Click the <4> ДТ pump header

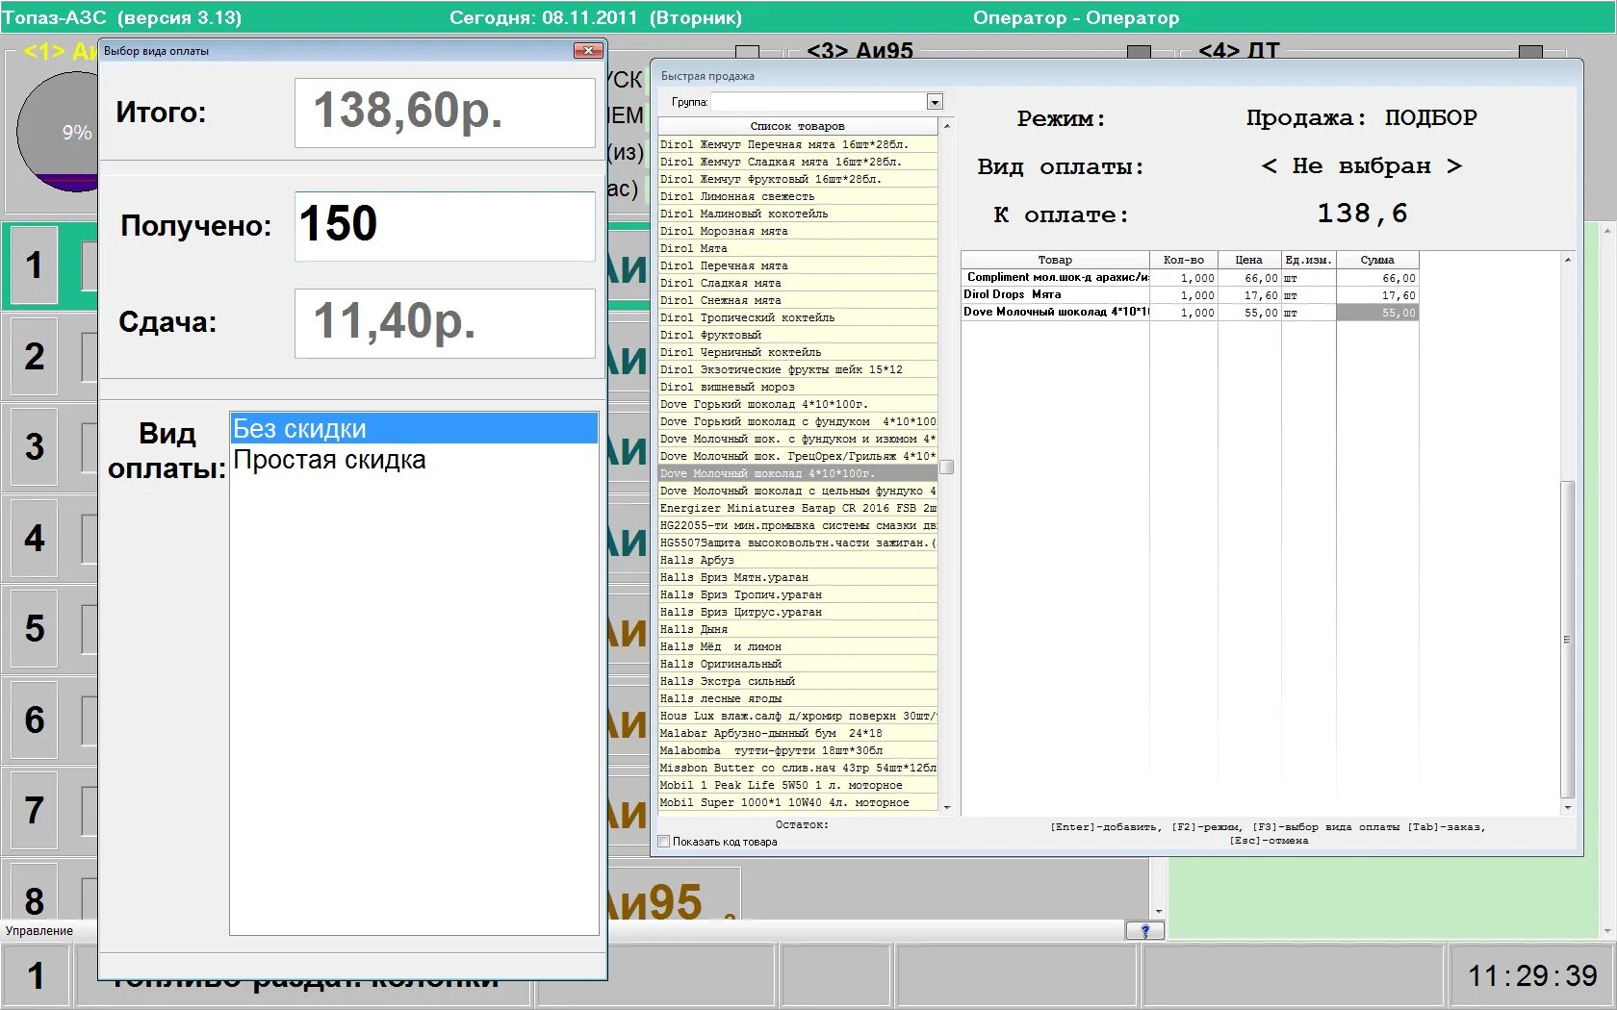click(1239, 51)
